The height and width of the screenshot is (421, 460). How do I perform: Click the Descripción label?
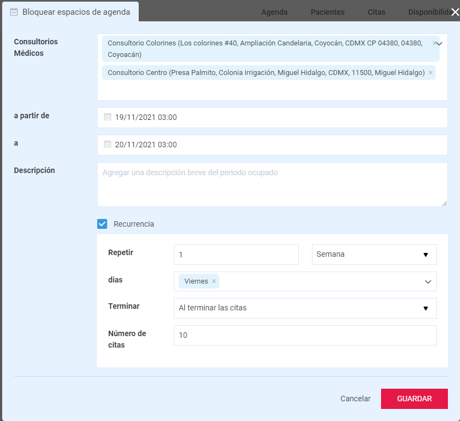[35, 170]
